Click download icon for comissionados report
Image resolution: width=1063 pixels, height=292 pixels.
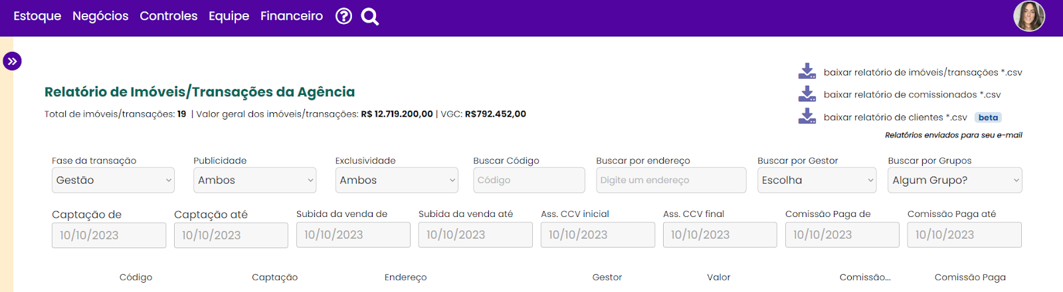[x=807, y=94]
